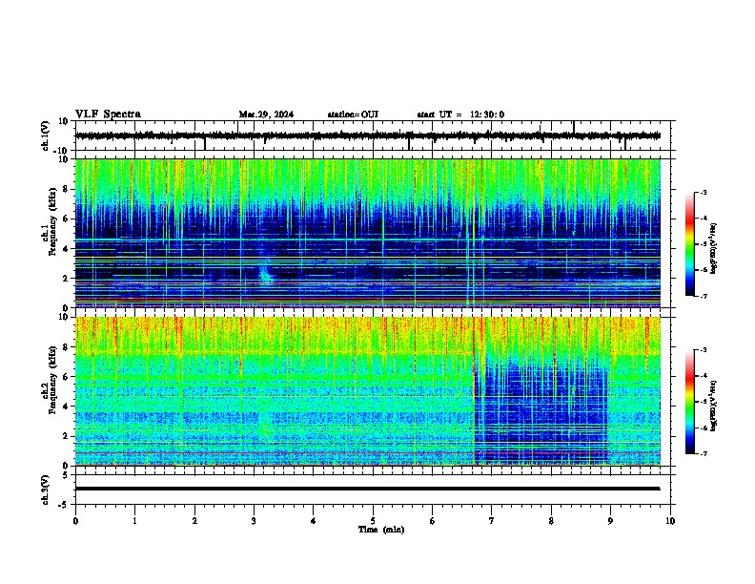
Task: Click time axis tick label "2"
Action: tap(194, 521)
